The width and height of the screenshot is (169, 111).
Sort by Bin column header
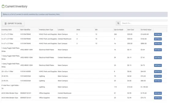click(x=96, y=30)
